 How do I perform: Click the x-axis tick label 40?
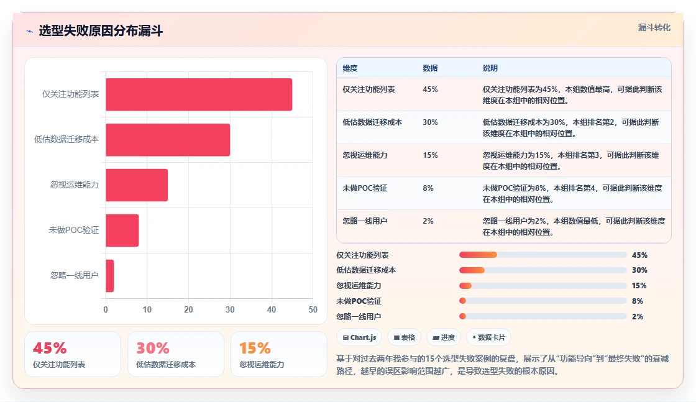click(271, 309)
